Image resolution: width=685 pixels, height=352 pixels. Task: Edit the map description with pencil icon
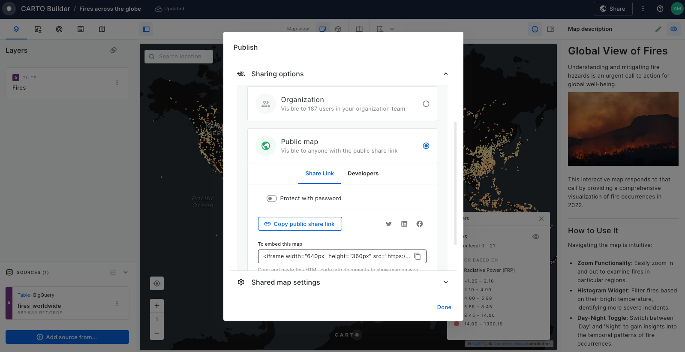pos(658,29)
